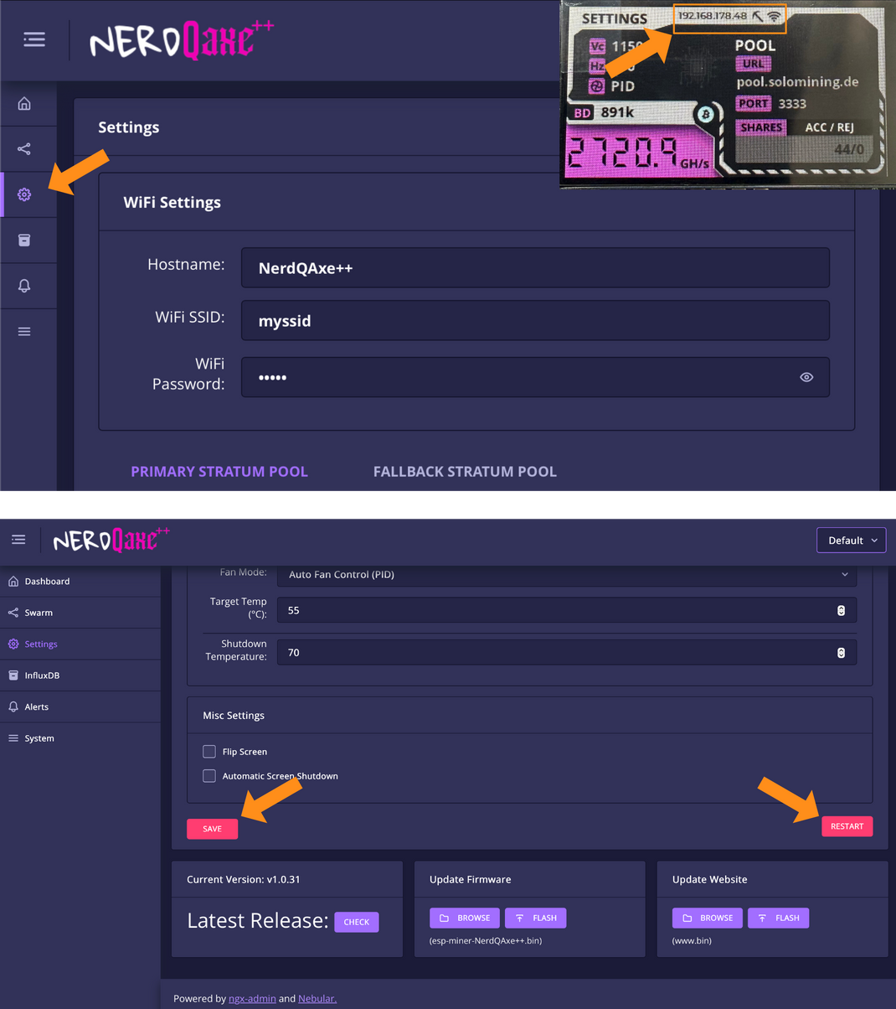Toggle the sidebar with the top-left hamburger icon
This screenshot has width=896, height=1009.
(33, 39)
